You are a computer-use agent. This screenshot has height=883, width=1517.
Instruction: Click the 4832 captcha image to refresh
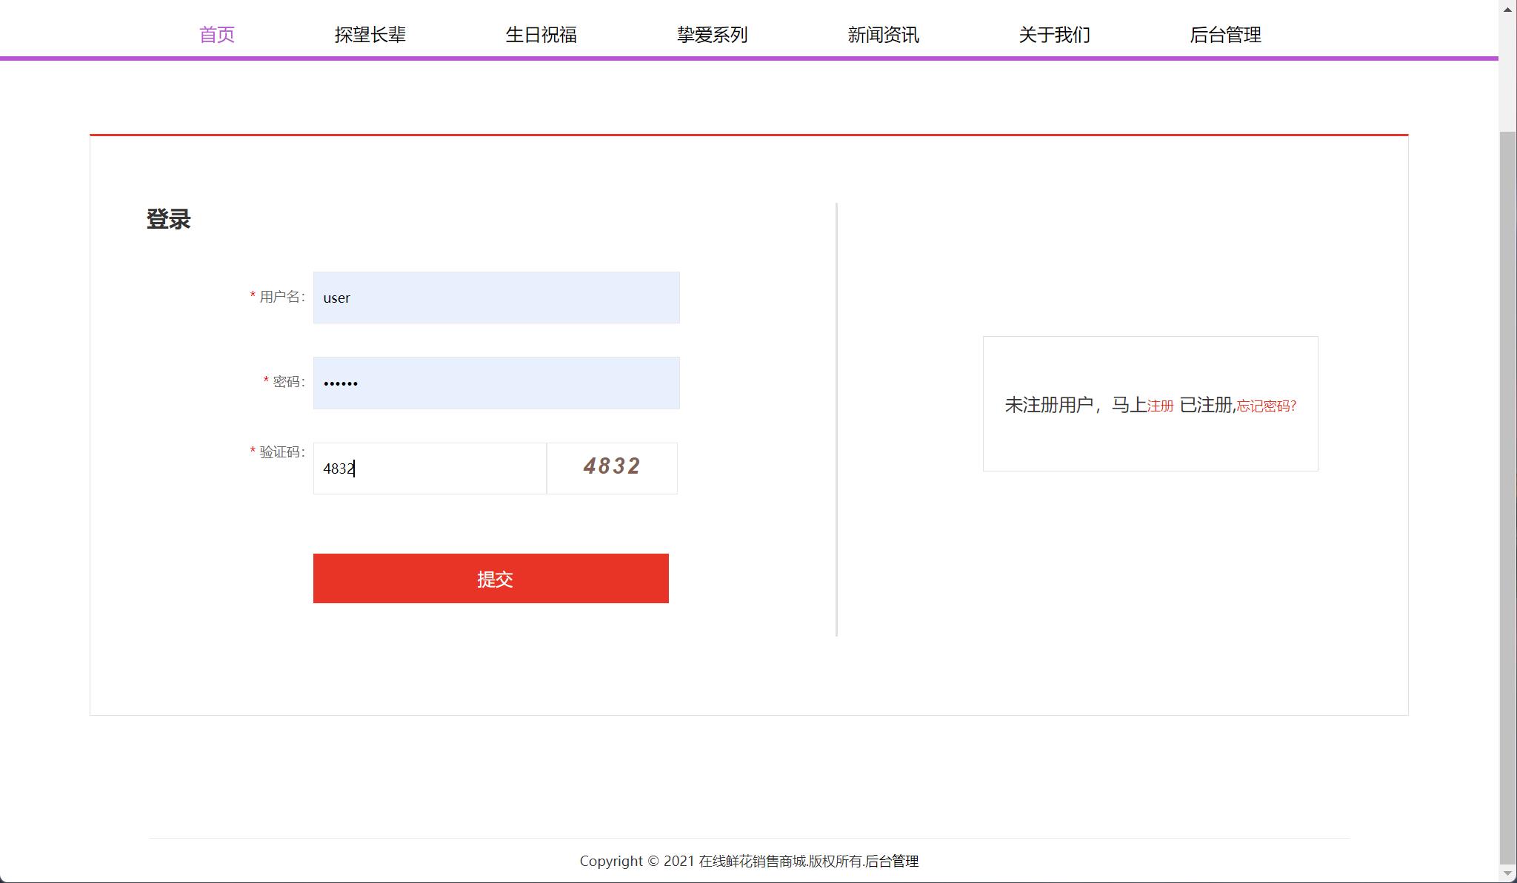(612, 467)
